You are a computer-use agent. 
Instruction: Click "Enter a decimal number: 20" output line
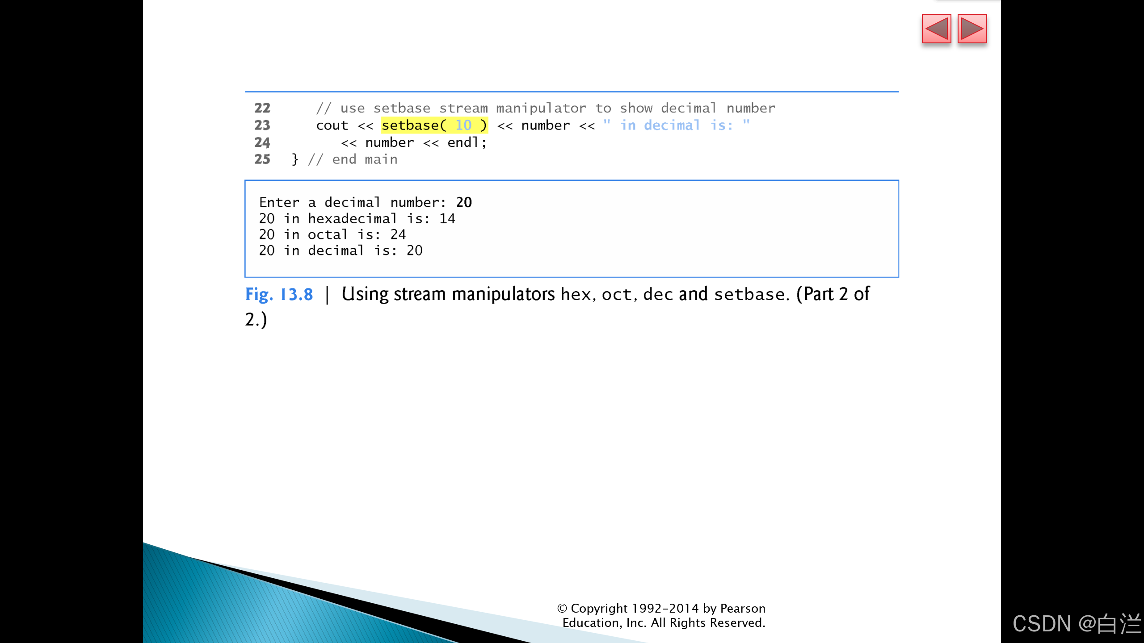(x=365, y=202)
